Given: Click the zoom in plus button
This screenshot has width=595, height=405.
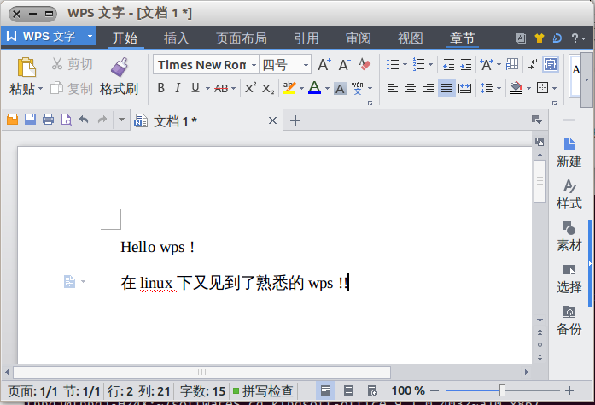Looking at the screenshot, I should (x=569, y=390).
